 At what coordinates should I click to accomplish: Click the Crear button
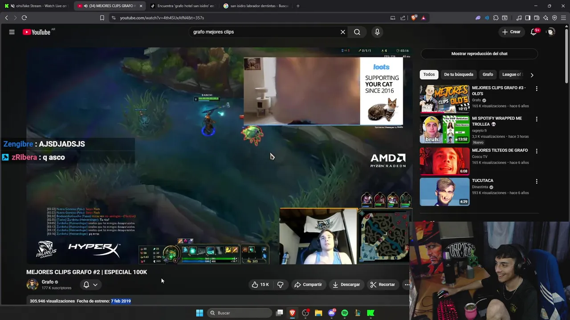click(511, 32)
